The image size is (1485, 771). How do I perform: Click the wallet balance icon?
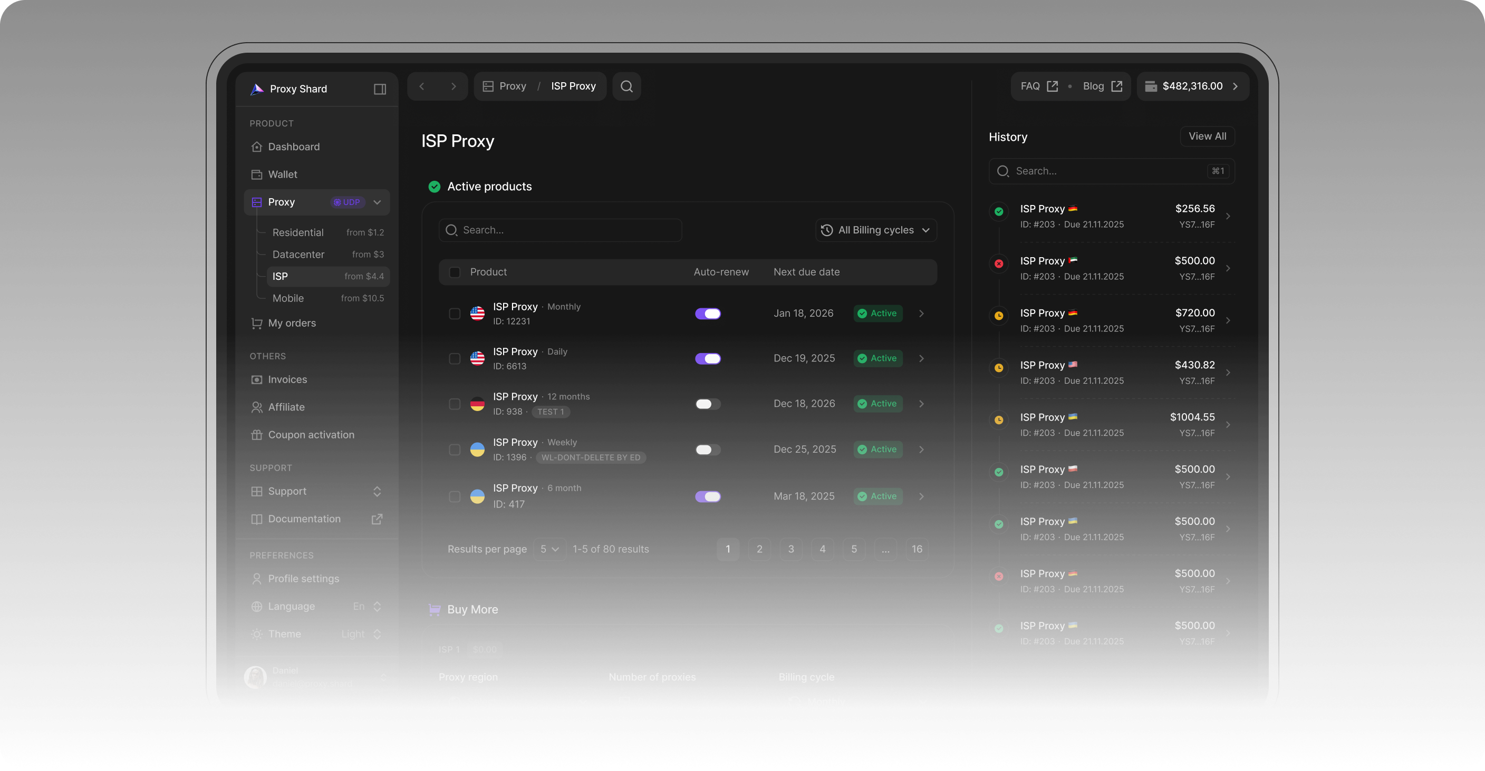[x=1151, y=86]
